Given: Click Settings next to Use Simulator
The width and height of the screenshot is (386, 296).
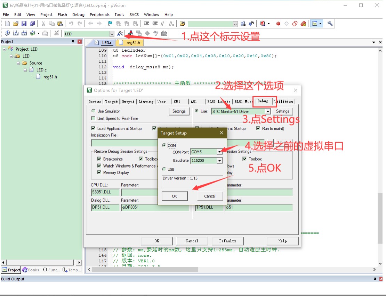Looking at the screenshot, I should coord(179,111).
